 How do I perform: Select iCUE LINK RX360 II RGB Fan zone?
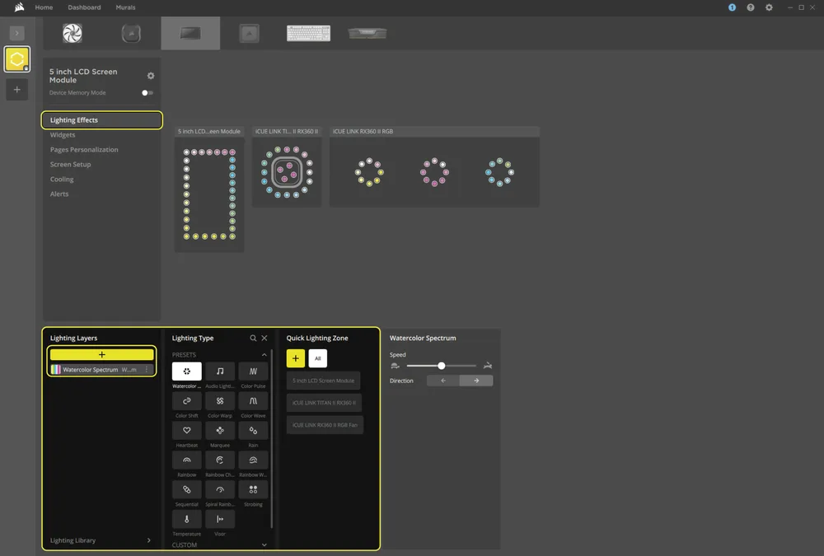325,425
